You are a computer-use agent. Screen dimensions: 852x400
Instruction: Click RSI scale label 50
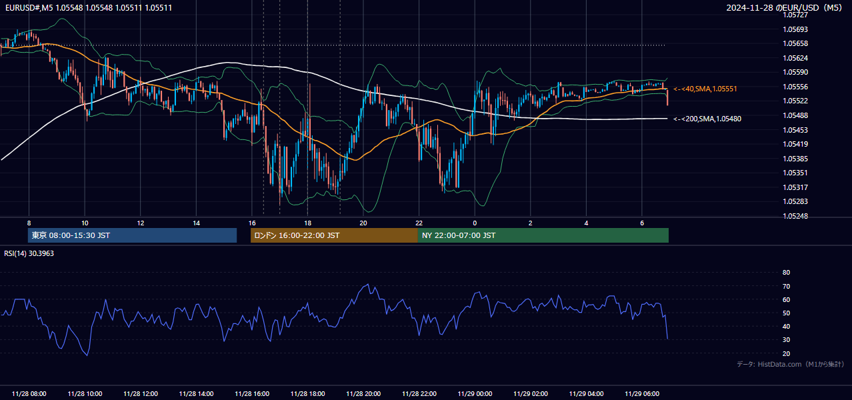[786, 313]
